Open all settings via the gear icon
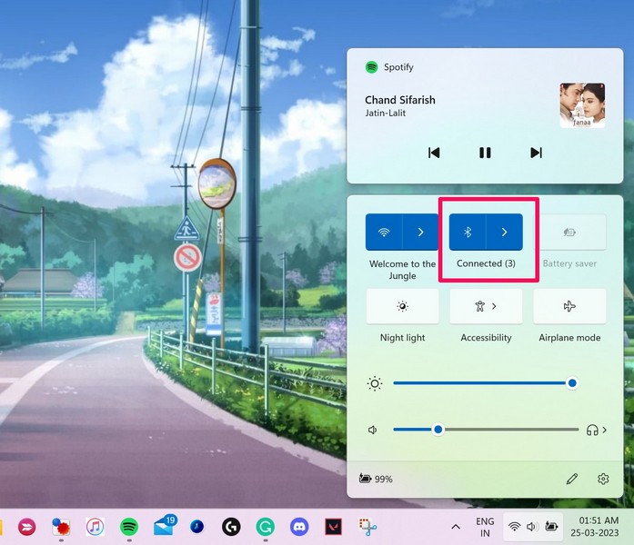Viewport: 634px width, 545px height. point(603,479)
